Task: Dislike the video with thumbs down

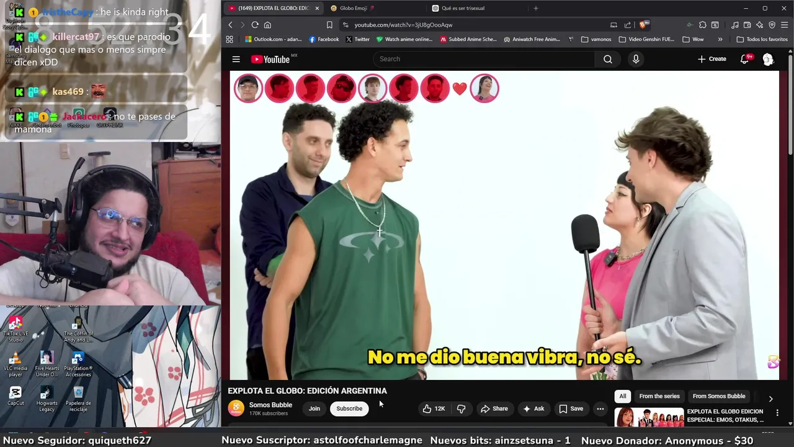Action: (x=461, y=409)
